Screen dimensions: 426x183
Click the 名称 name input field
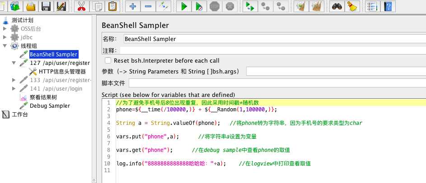click(271, 39)
